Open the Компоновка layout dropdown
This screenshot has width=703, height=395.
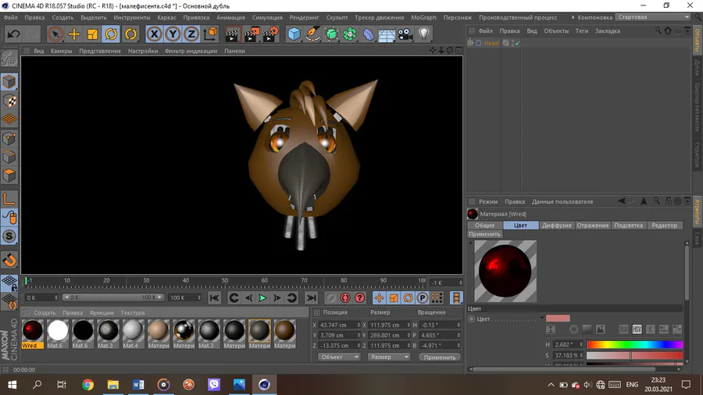tap(653, 17)
